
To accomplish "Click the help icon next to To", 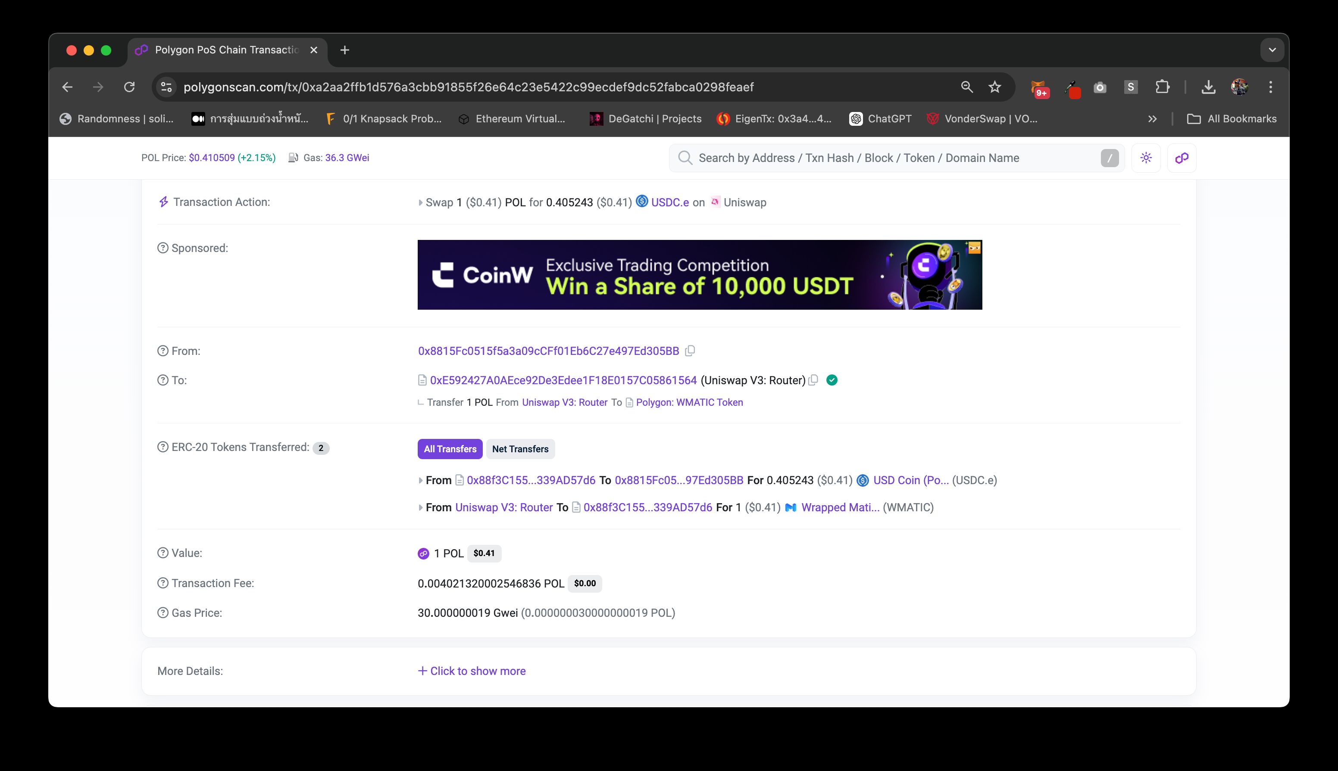I will [163, 380].
